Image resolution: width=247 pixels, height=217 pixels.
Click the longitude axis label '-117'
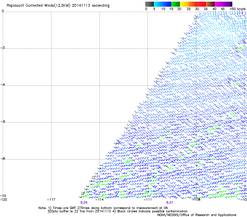click(51, 200)
